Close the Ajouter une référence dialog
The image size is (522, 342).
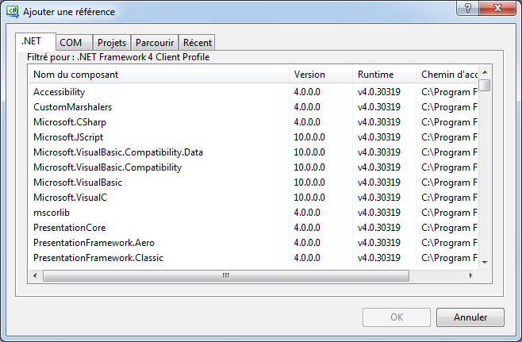point(497,7)
